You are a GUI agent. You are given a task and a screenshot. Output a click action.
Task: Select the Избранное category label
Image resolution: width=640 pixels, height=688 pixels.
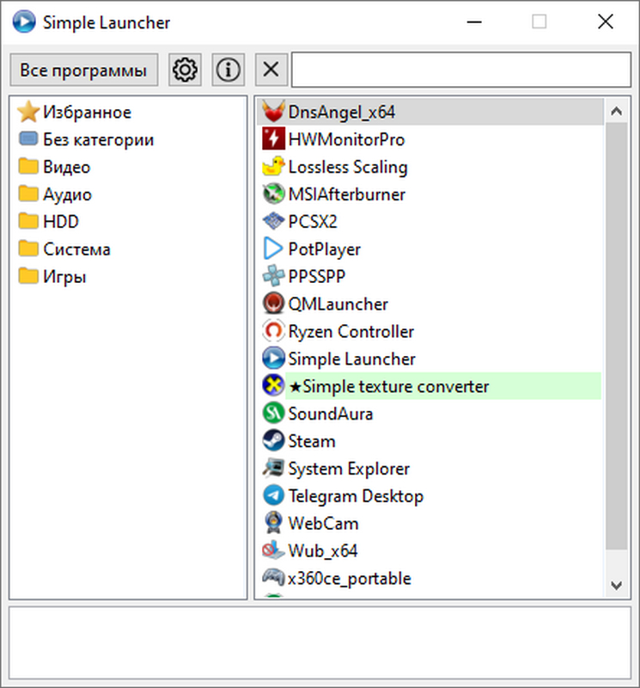(87, 113)
